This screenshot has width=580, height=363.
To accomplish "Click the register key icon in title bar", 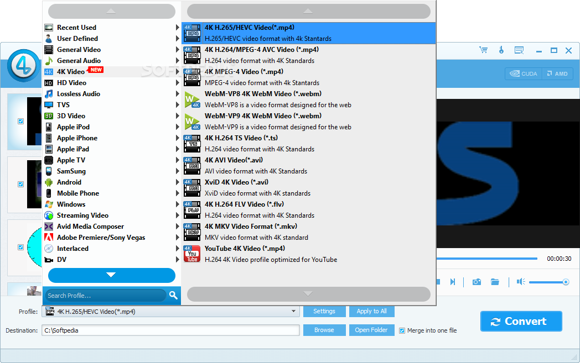I will point(501,50).
